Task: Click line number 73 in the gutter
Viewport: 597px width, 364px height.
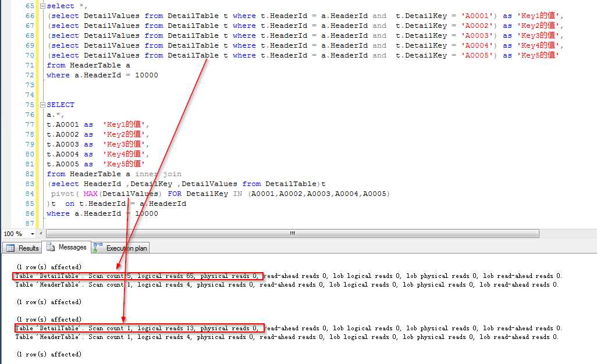Action: [x=30, y=85]
